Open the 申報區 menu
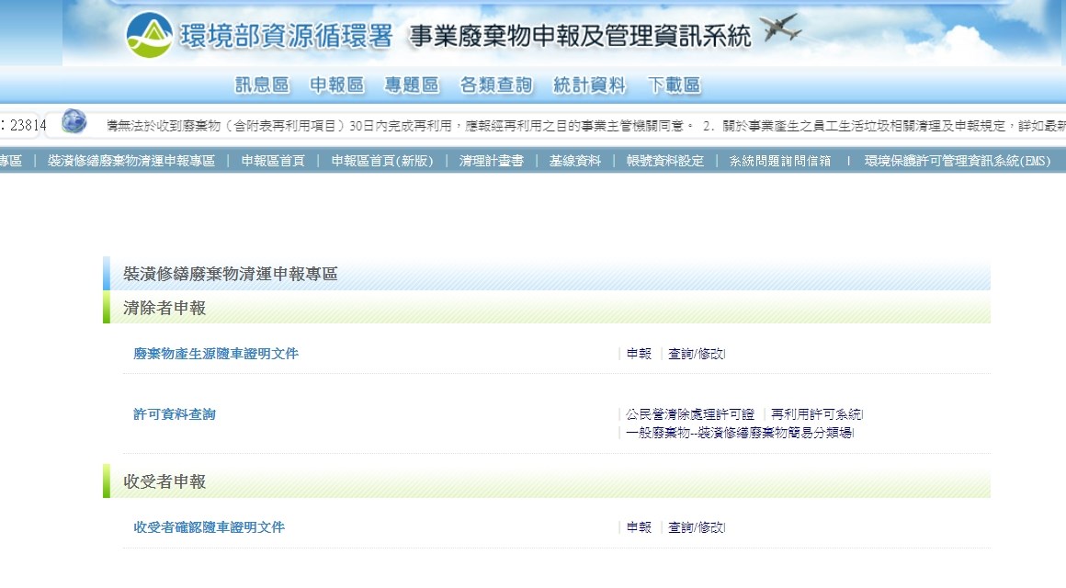 [x=337, y=85]
